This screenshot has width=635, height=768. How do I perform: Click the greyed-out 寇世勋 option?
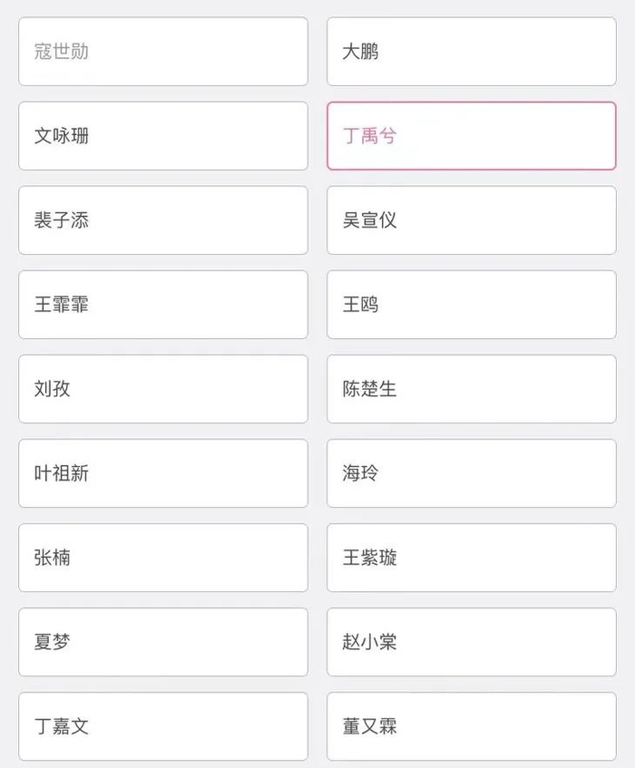(x=163, y=52)
